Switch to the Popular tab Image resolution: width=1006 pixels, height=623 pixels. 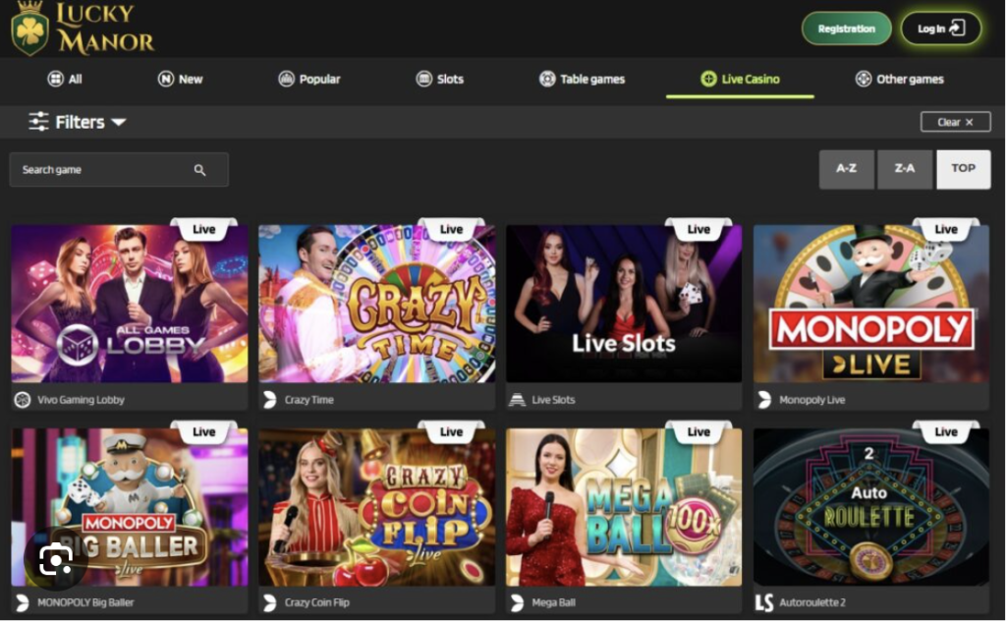(x=309, y=79)
